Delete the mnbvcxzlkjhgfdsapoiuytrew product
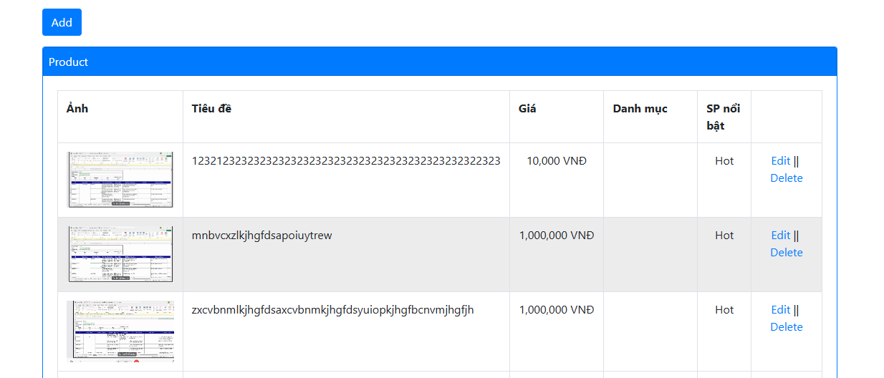 [786, 253]
